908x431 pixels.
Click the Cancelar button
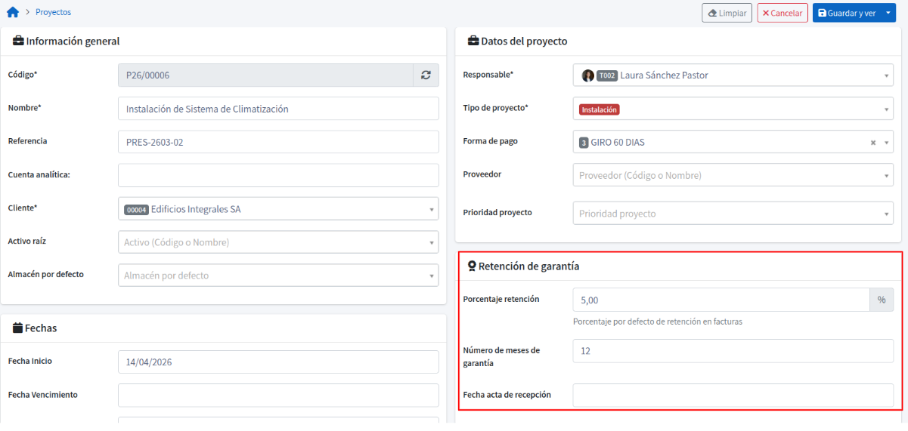[x=782, y=14]
